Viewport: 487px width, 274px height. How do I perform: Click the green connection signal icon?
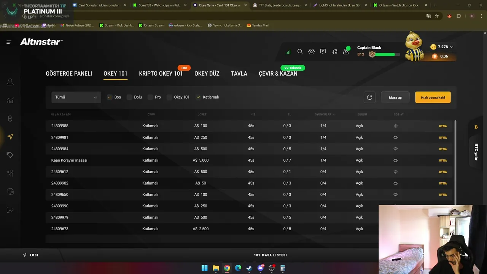coord(288,52)
